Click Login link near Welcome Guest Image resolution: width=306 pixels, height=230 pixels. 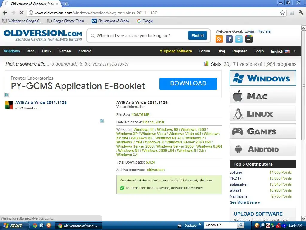pos(249,31)
